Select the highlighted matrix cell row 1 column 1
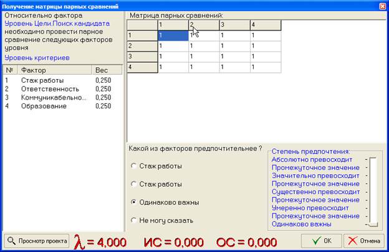Image resolution: width=389 pixels, height=252 pixels. (173, 35)
